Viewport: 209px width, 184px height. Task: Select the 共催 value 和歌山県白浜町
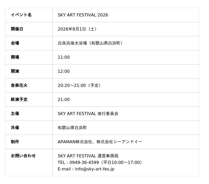pyautogui.click(x=72, y=128)
